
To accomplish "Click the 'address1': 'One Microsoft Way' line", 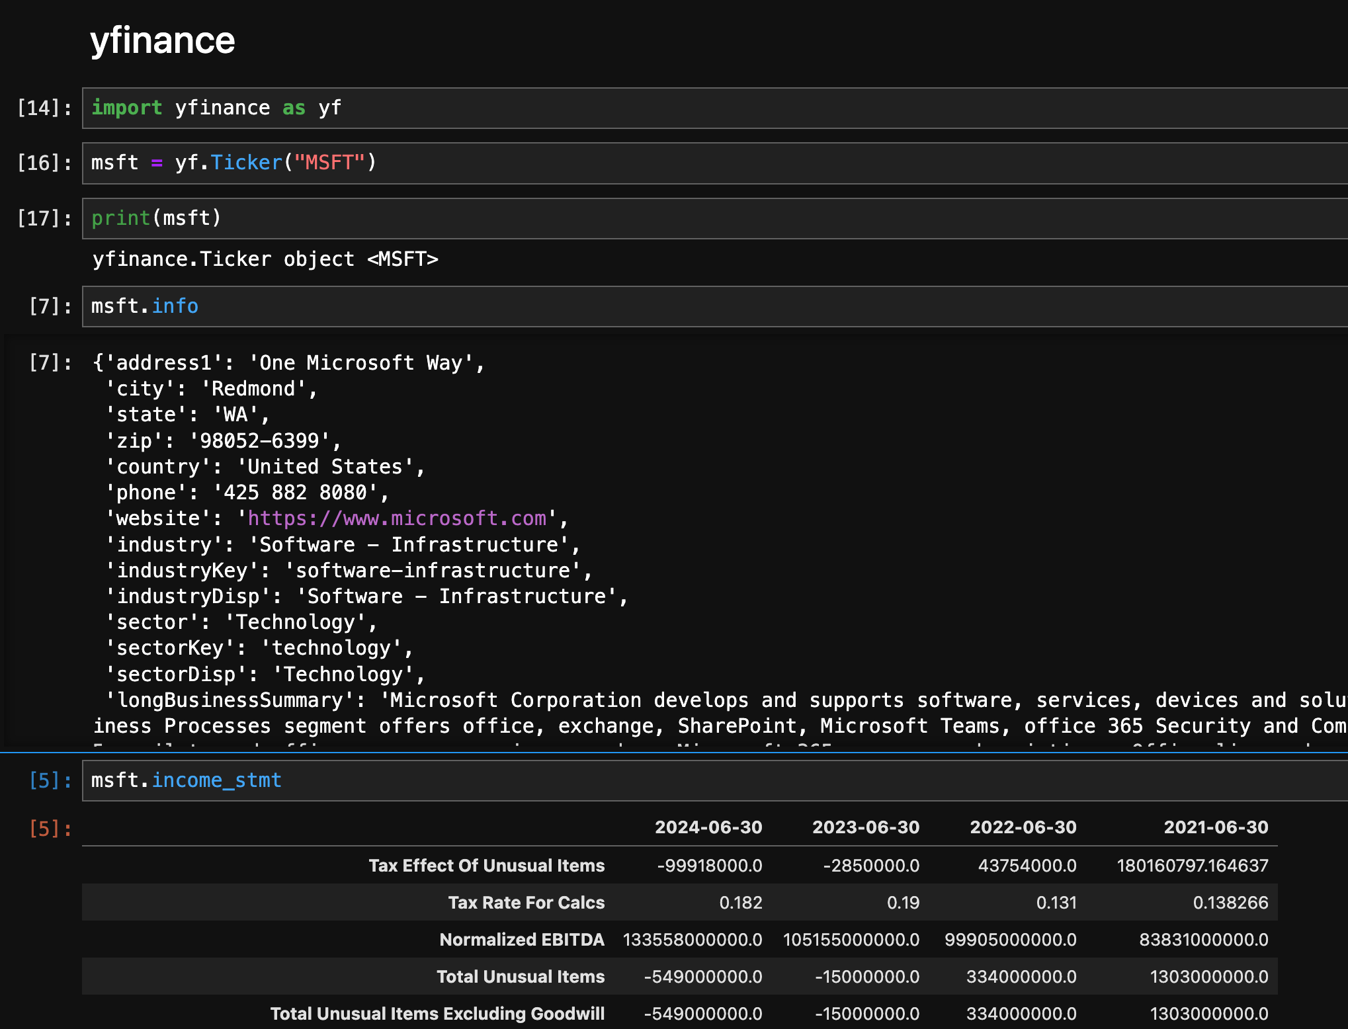I will (290, 363).
